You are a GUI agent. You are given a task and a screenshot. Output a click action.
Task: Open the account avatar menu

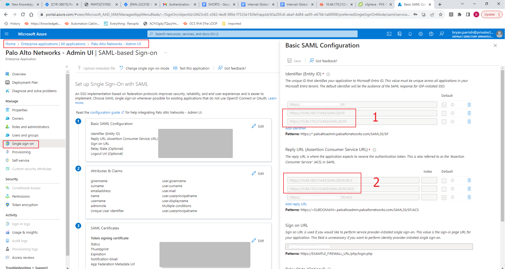pyautogui.click(x=499, y=34)
